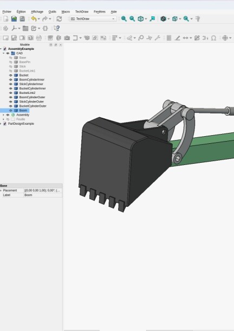The image size is (234, 331).
Task: Expand the Assembly item in the tree
Action: 3,115
